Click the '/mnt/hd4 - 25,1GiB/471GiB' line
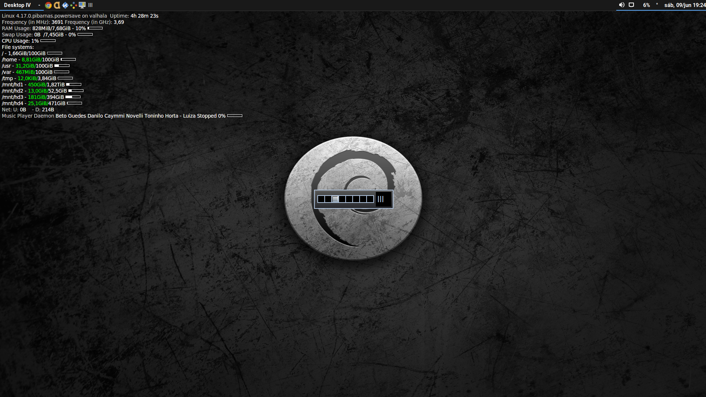 (x=33, y=103)
